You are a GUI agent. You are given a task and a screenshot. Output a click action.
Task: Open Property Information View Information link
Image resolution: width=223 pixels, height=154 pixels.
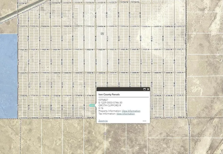131,111
